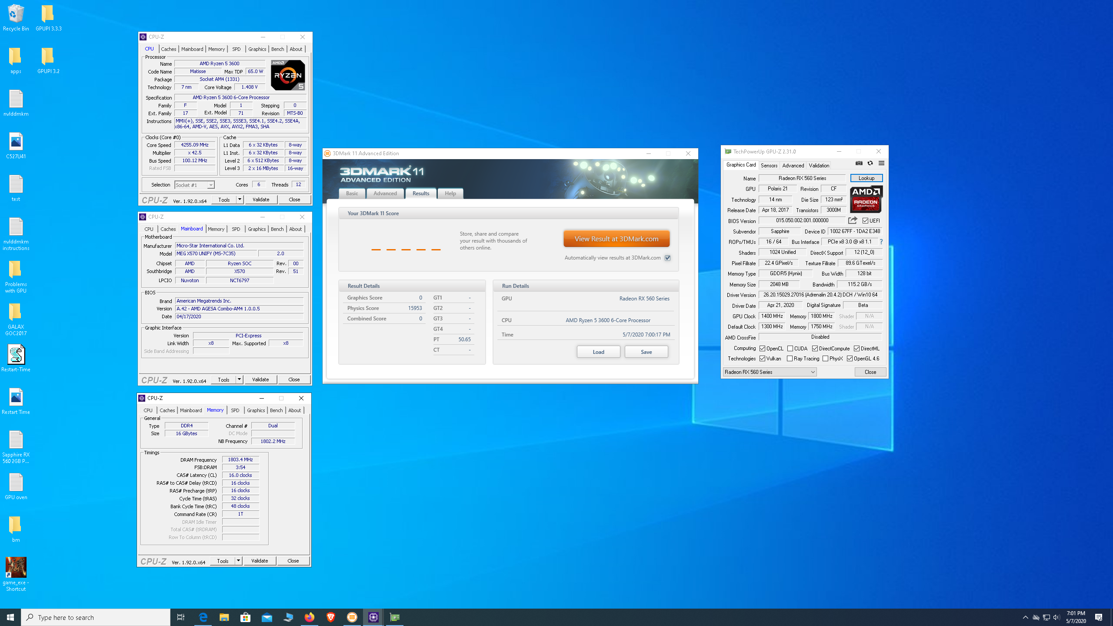Click the AMD Radeon logo in GPU-Z
The width and height of the screenshot is (1113, 626).
866,199
